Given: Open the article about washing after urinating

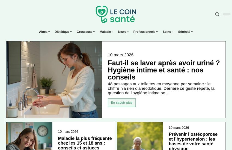Looking at the screenshot, I should (164, 70).
